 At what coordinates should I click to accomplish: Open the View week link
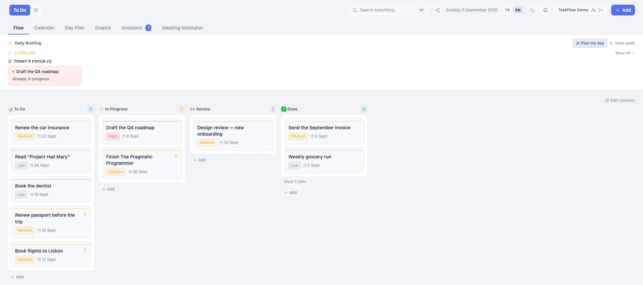tap(622, 43)
